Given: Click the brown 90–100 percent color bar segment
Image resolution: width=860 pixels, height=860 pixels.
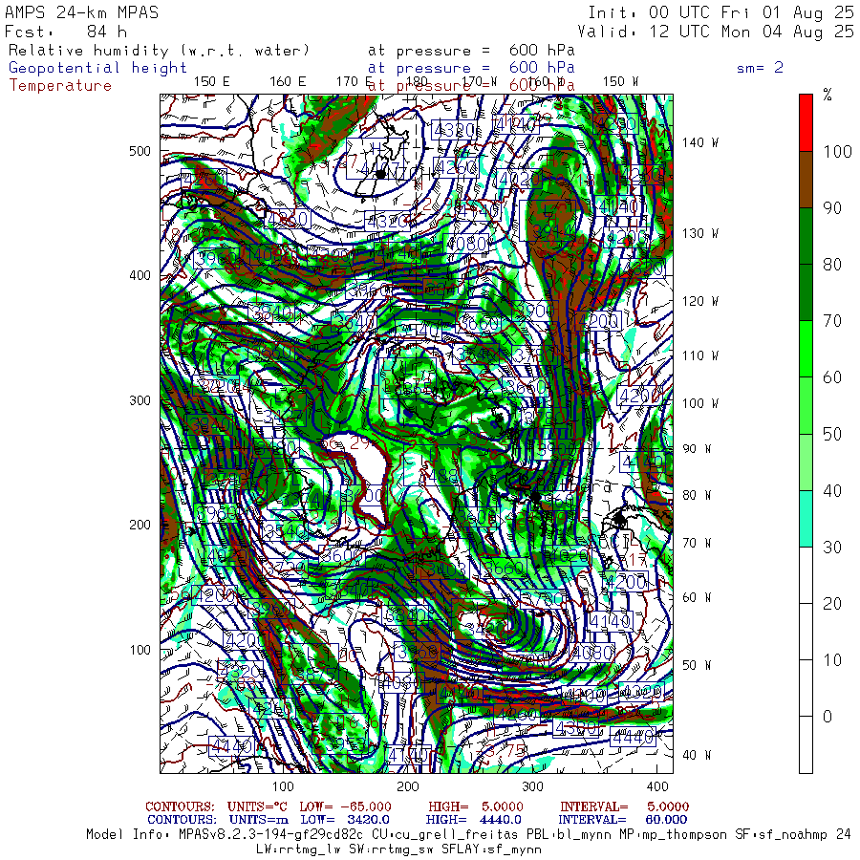Looking at the screenshot, I should coord(806,180).
